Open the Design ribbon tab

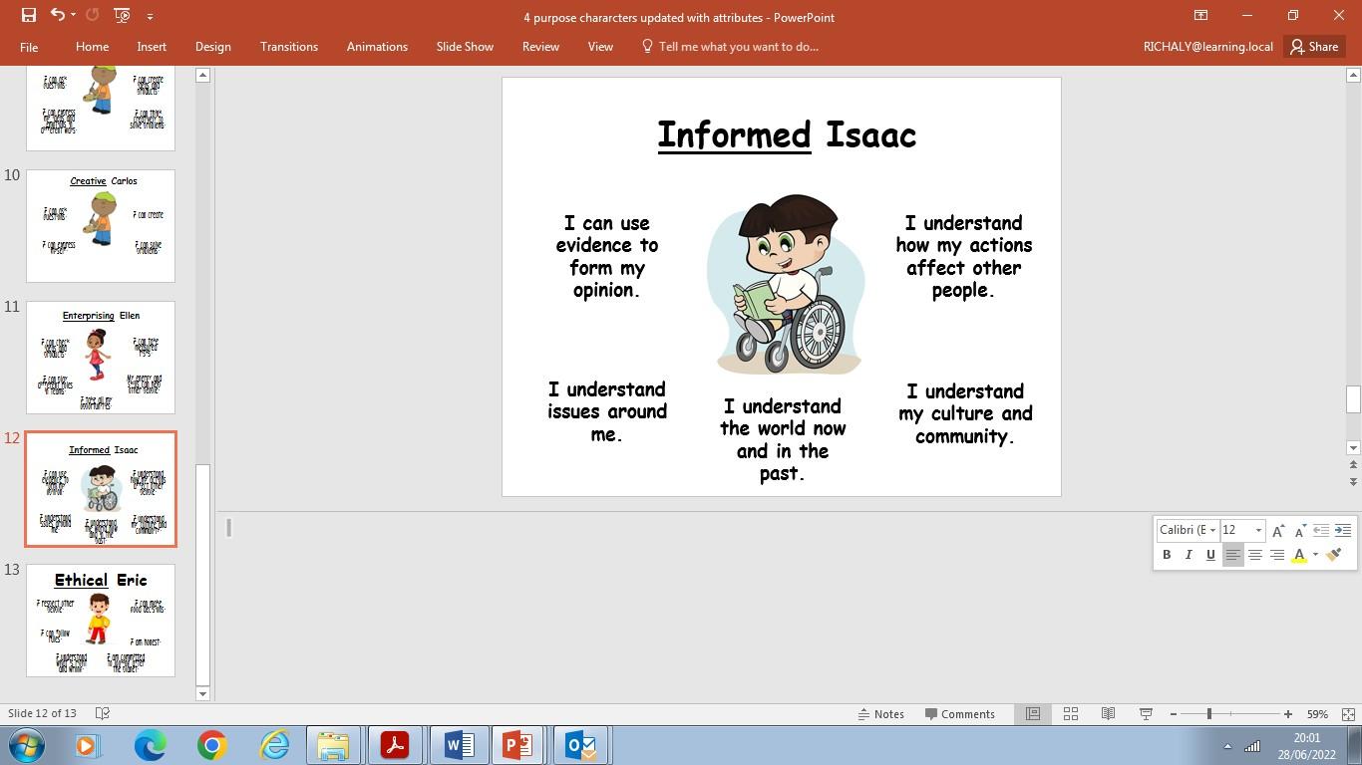tap(212, 47)
